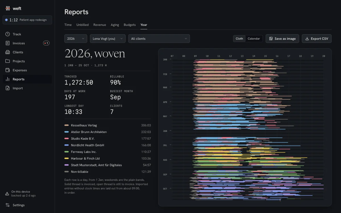Image resolution: width=341 pixels, height=213 pixels.
Task: Open the All clients dropdown
Action: tap(159, 39)
